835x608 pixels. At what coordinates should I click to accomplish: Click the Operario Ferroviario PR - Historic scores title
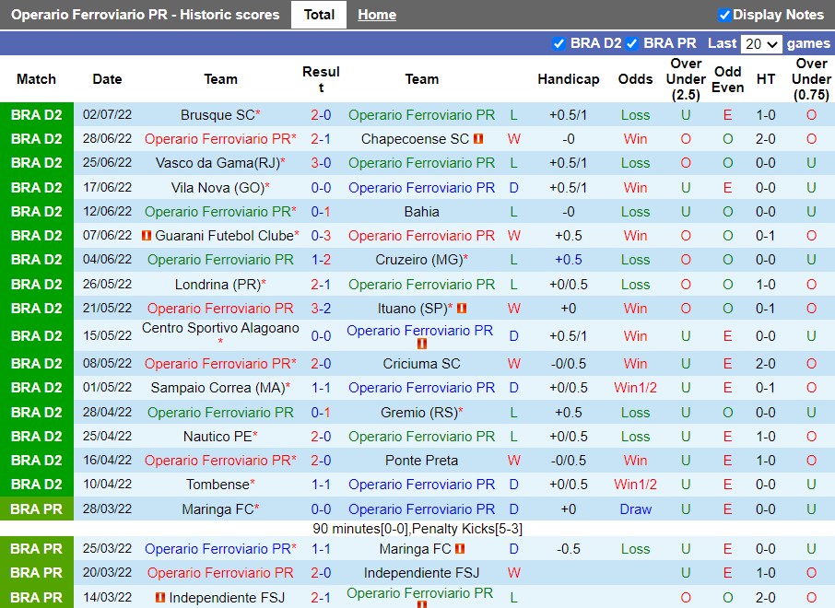146,15
